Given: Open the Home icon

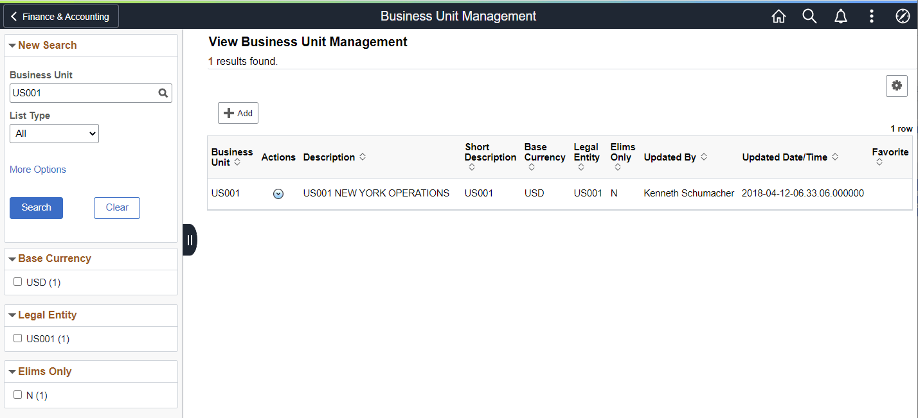Looking at the screenshot, I should (779, 16).
